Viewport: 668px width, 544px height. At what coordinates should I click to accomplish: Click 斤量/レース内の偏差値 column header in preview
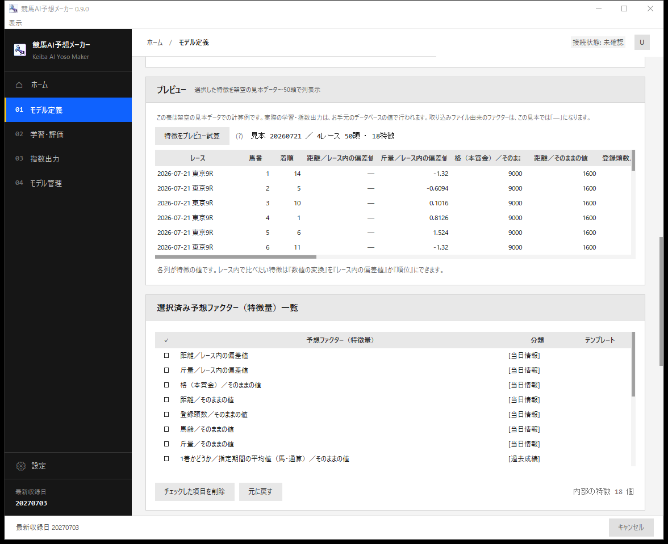tap(414, 158)
